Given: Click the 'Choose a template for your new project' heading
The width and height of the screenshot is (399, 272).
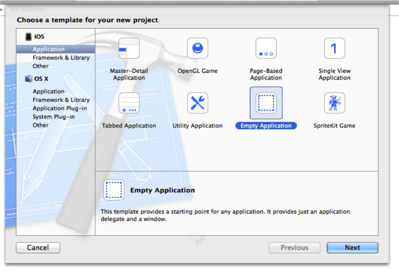Looking at the screenshot, I should pyautogui.click(x=87, y=20).
